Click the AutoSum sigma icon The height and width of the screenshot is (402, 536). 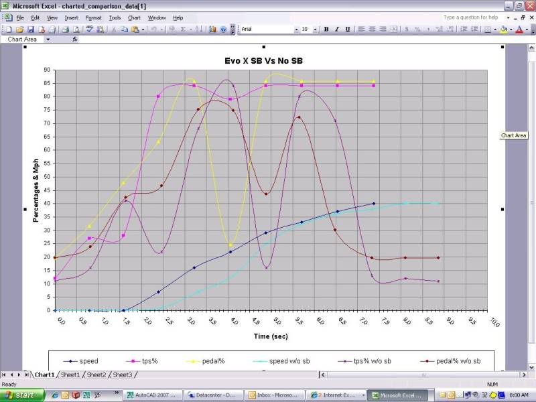tap(183, 29)
